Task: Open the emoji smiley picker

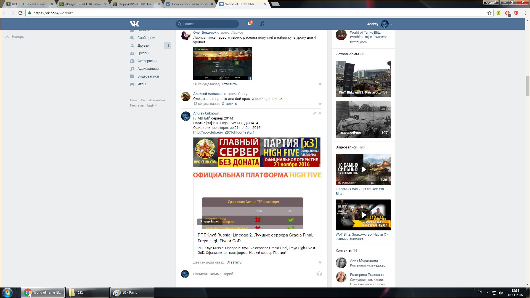Action: tap(319, 274)
